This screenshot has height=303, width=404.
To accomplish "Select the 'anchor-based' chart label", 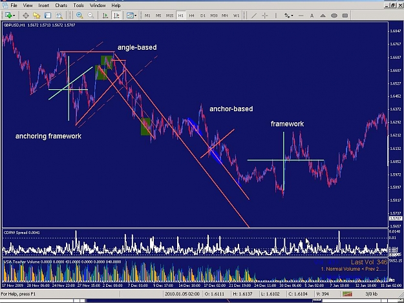I will point(231,109).
